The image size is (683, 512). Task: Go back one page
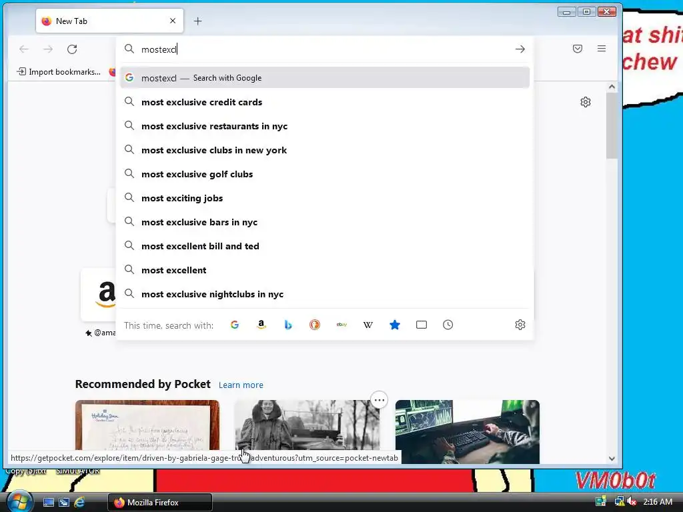[24, 49]
